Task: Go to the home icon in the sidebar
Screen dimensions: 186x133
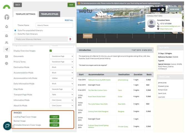Action: point(7,36)
